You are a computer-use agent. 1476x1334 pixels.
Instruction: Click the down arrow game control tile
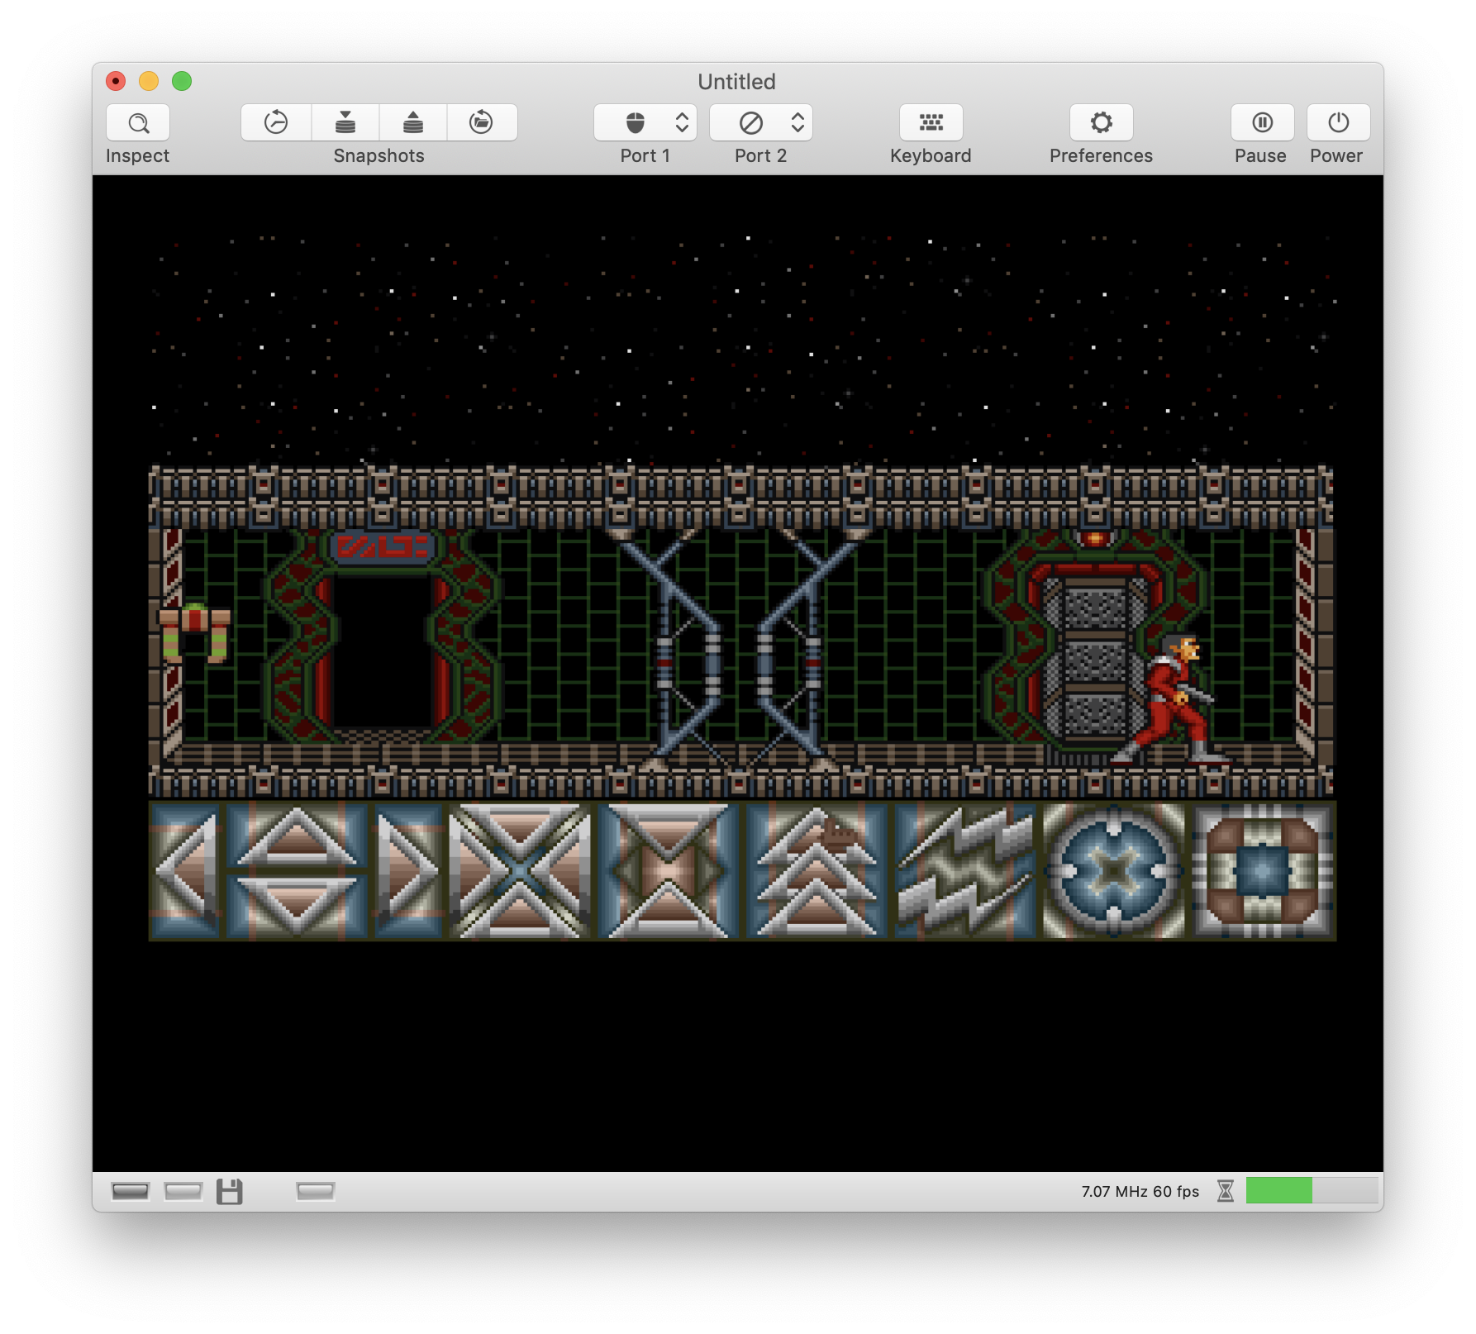click(x=297, y=906)
